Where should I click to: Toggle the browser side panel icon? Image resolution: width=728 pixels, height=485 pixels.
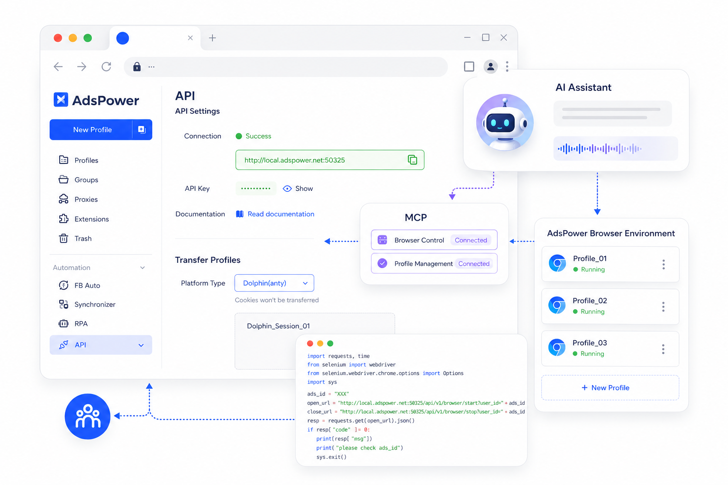469,67
